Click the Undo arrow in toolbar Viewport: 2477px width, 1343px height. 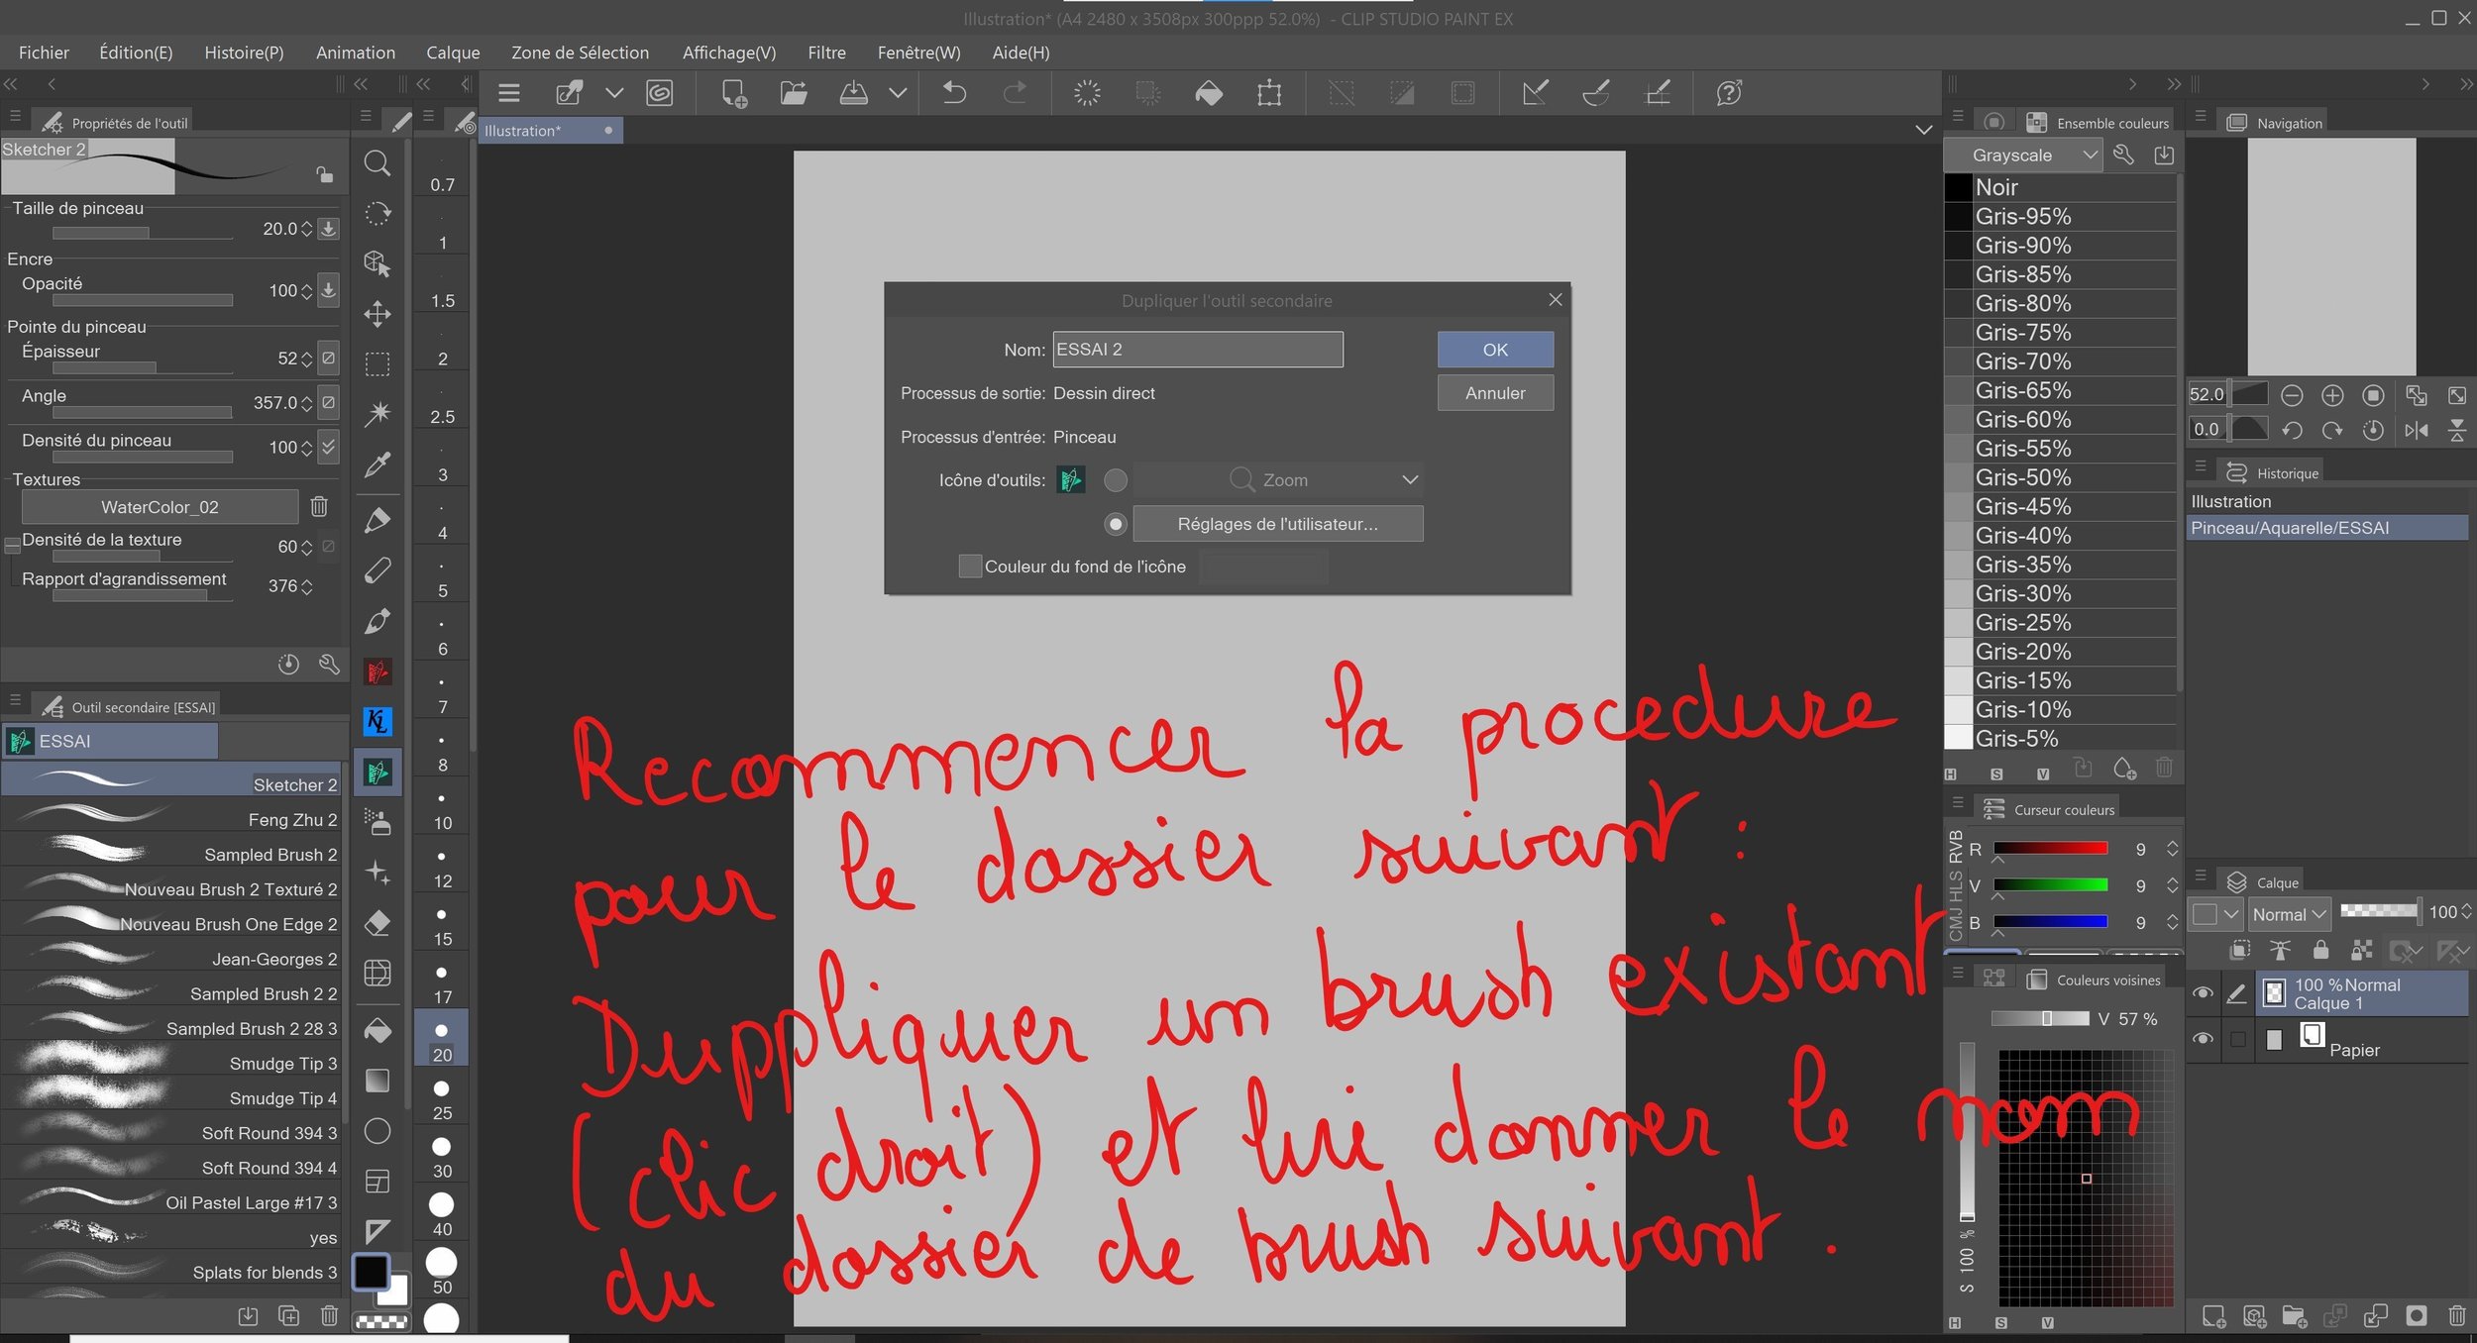[x=954, y=93]
